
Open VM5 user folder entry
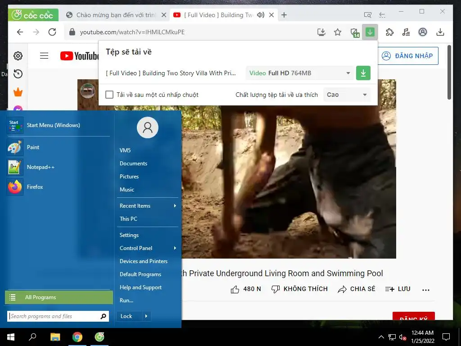point(125,150)
